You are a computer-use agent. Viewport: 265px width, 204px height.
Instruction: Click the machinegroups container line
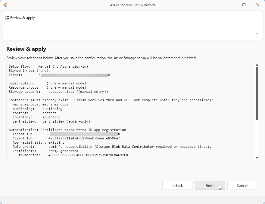pyautogui.click(x=40, y=104)
